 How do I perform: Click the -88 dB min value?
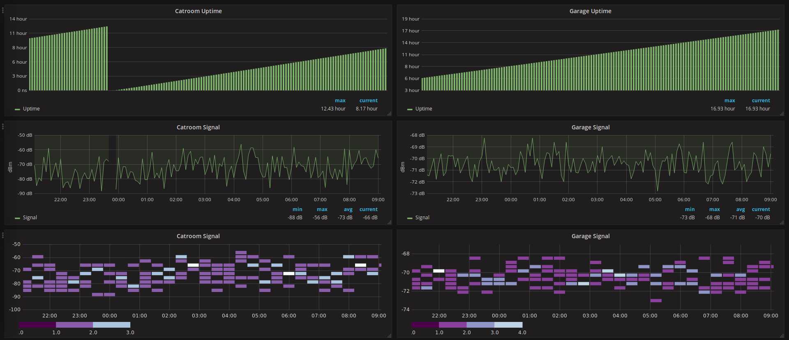[x=295, y=218]
